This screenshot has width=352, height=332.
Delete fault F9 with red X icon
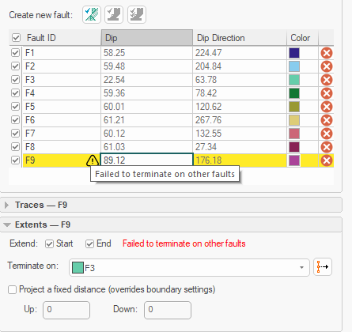(x=327, y=160)
